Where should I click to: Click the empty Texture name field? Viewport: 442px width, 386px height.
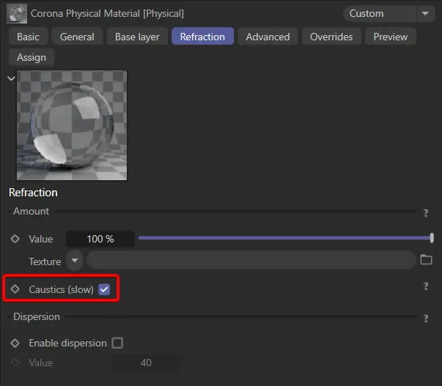click(x=251, y=260)
